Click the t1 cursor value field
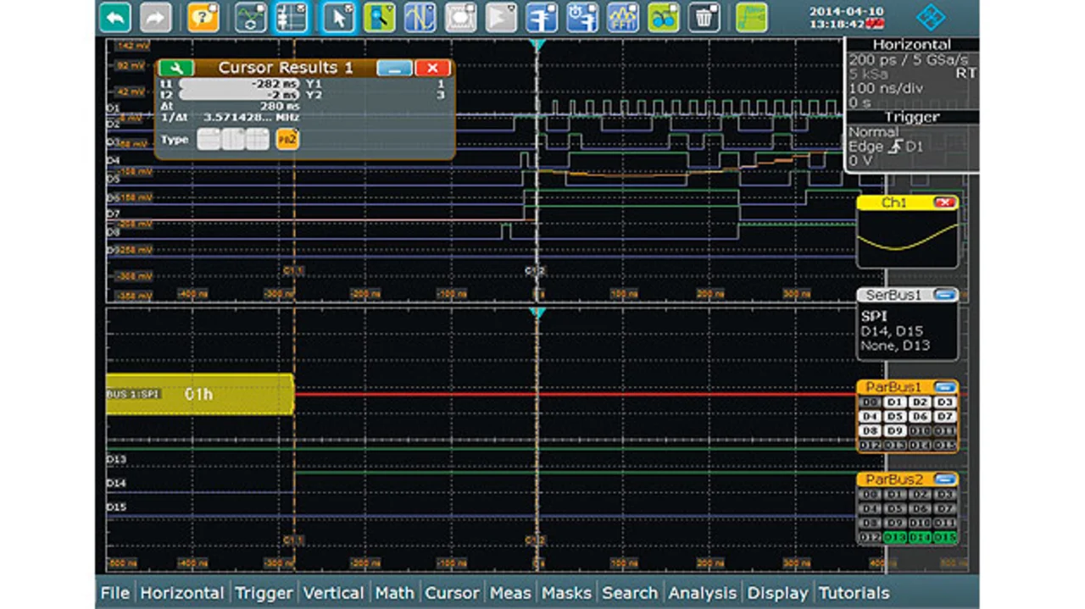 click(241, 84)
